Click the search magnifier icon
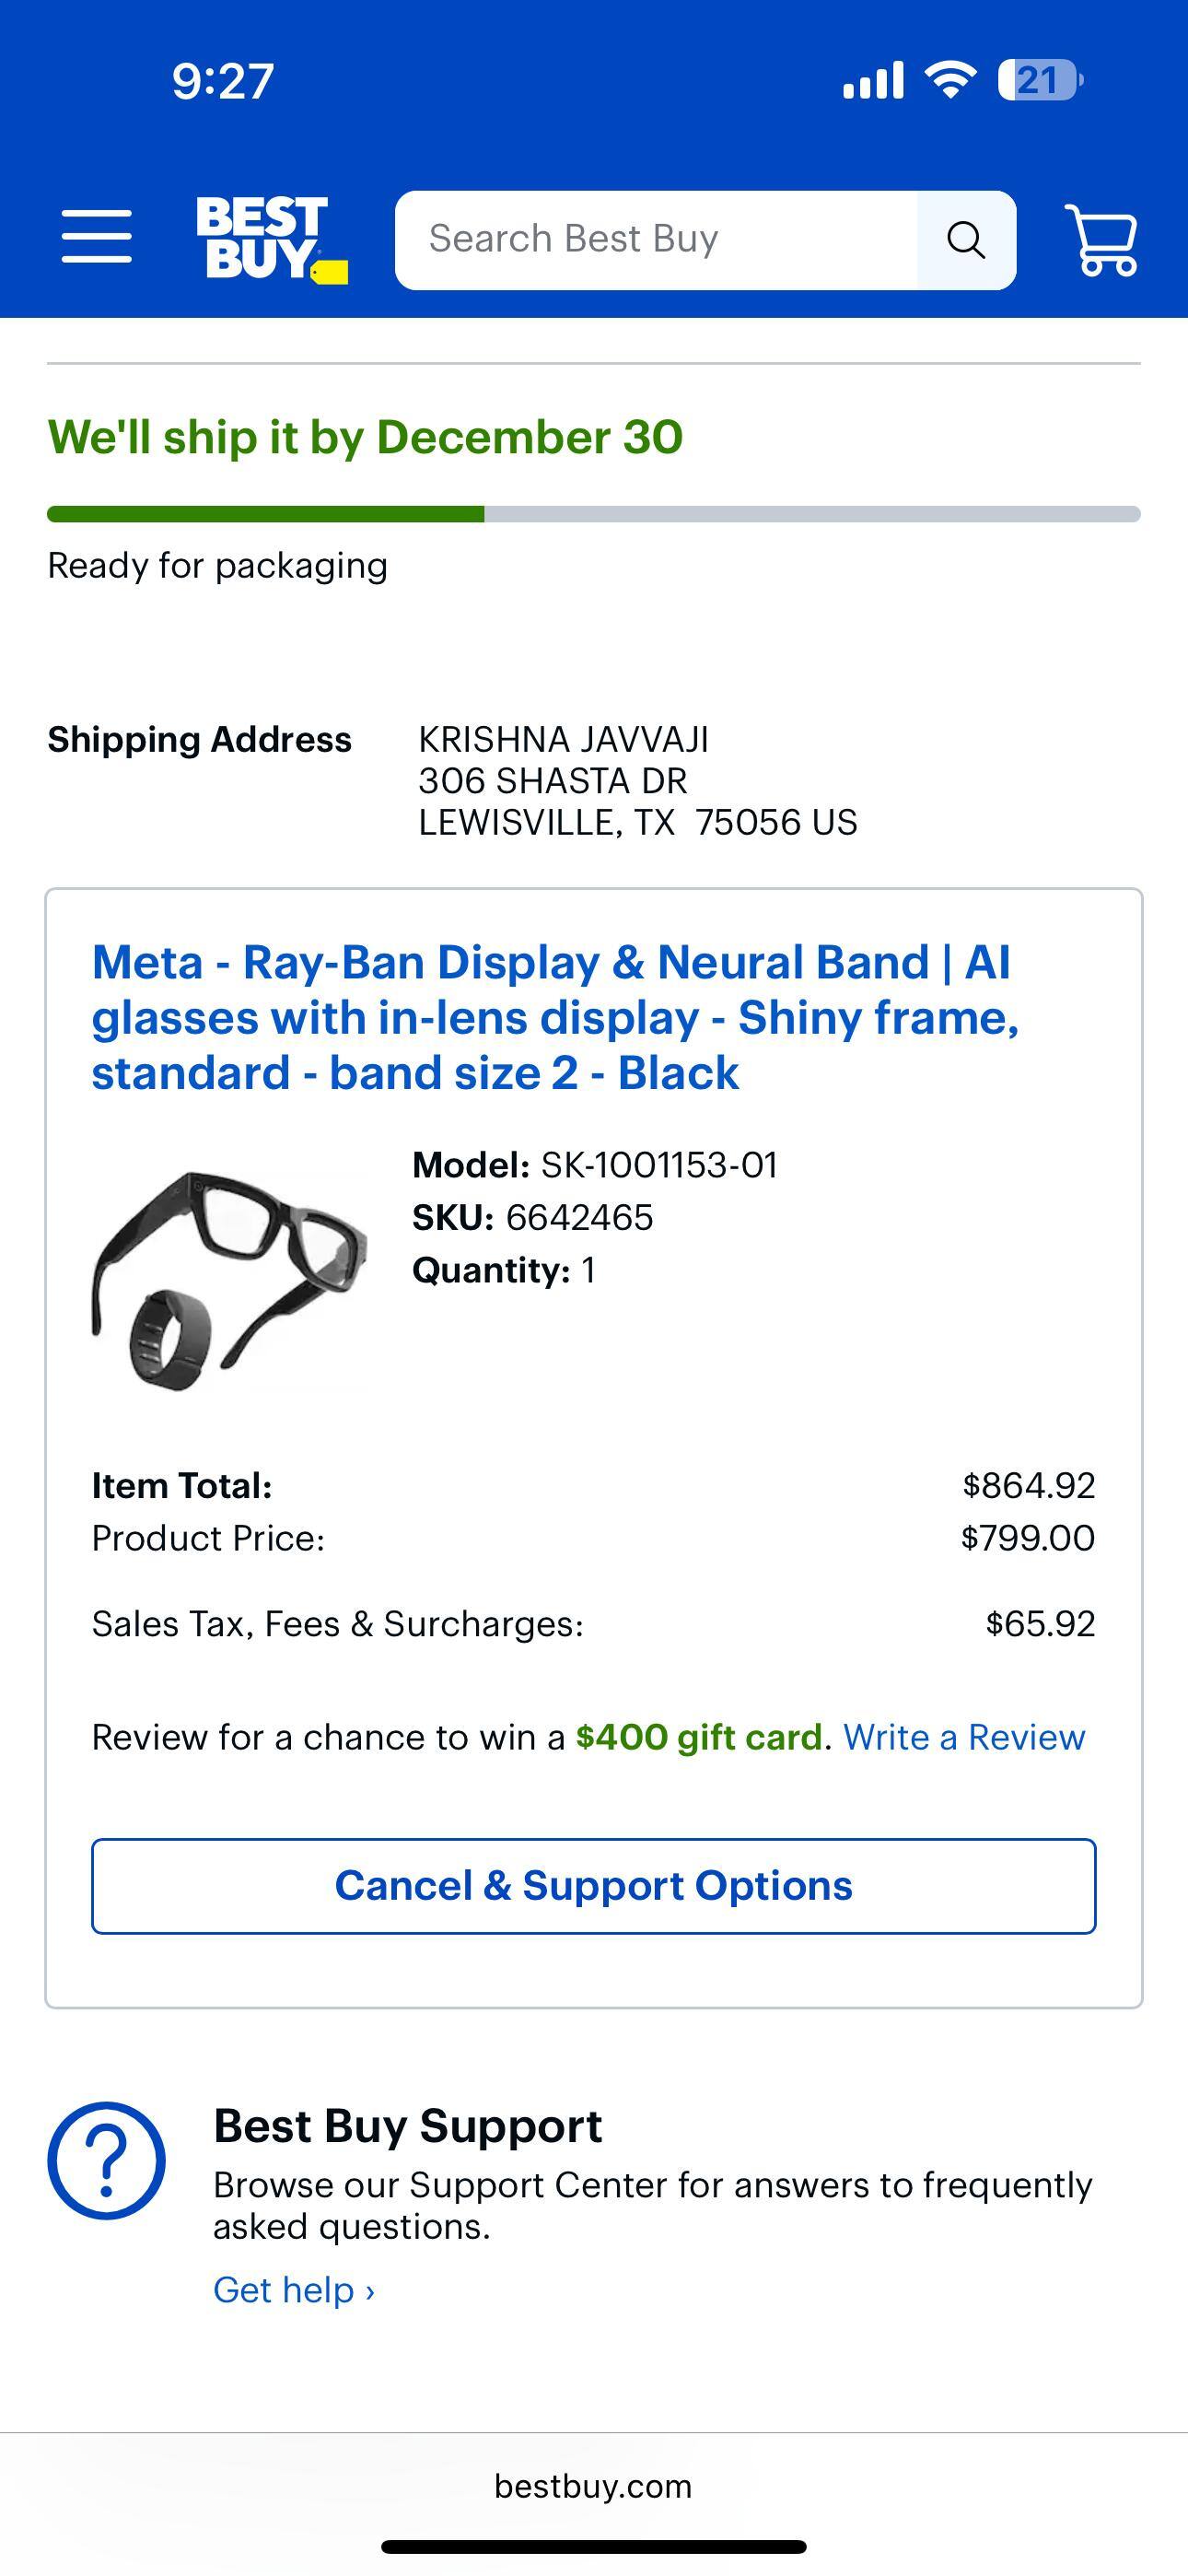 [x=965, y=240]
